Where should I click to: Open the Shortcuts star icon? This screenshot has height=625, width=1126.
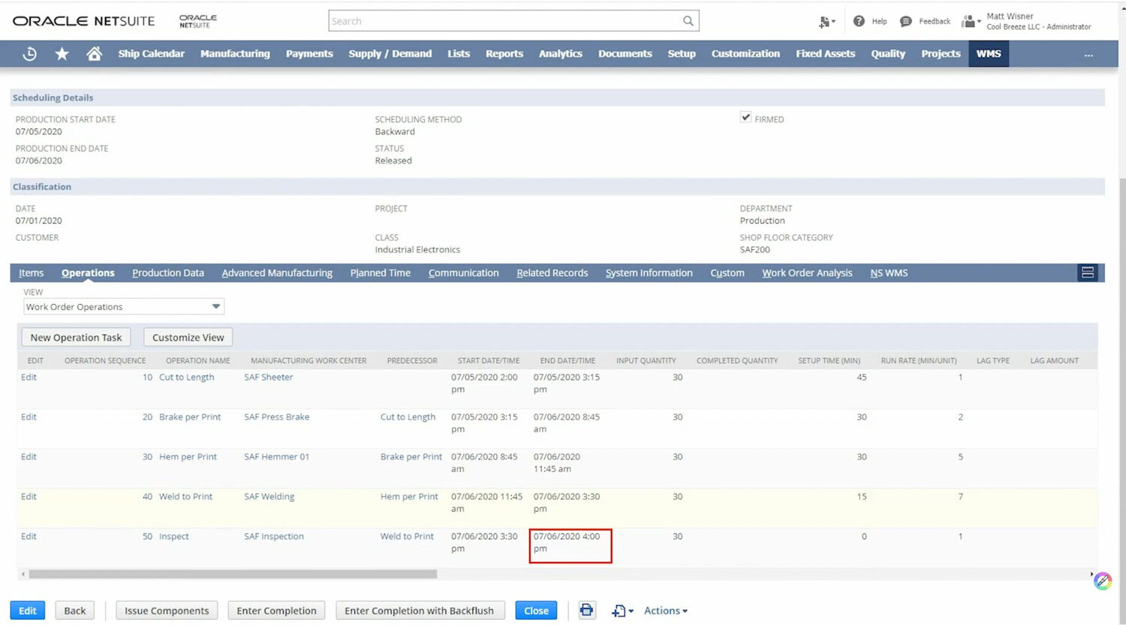point(62,54)
